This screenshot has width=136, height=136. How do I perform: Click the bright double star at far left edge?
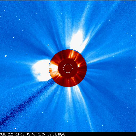6,56
